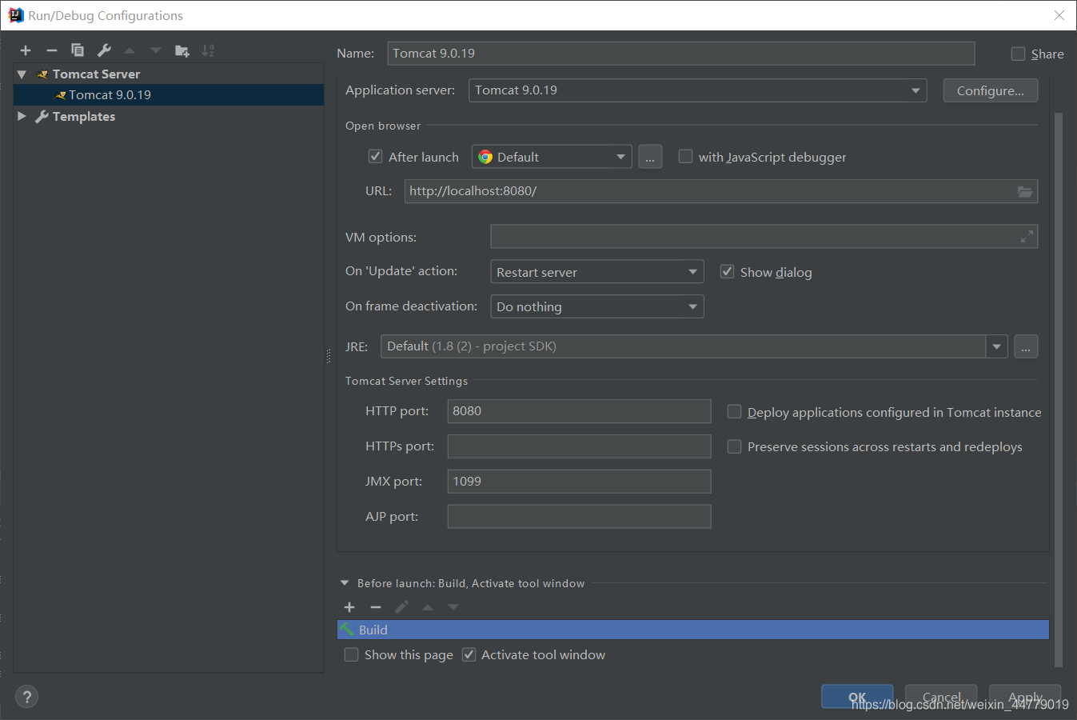This screenshot has height=720, width=1077.
Task: Expand VM options field with arrows icon
Action: (1027, 237)
